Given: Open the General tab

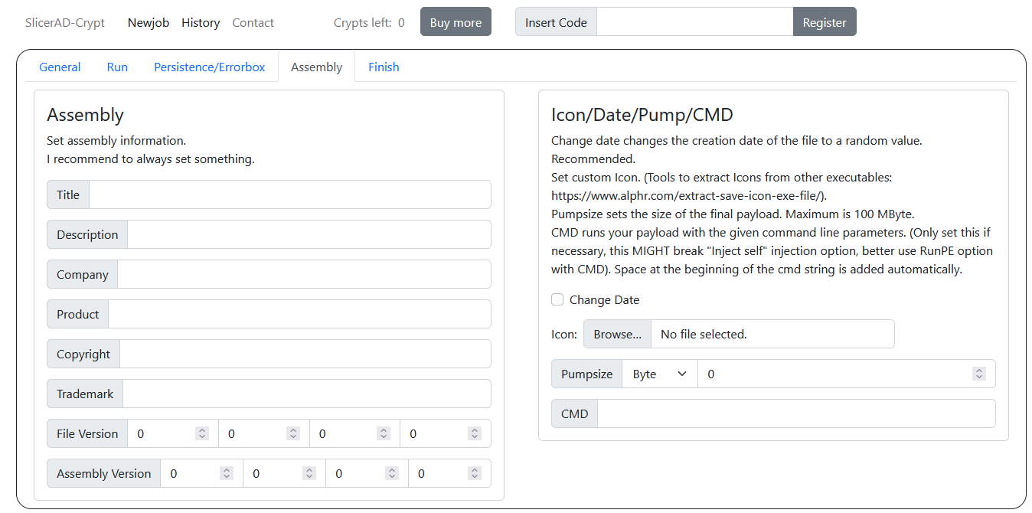Looking at the screenshot, I should tap(60, 67).
